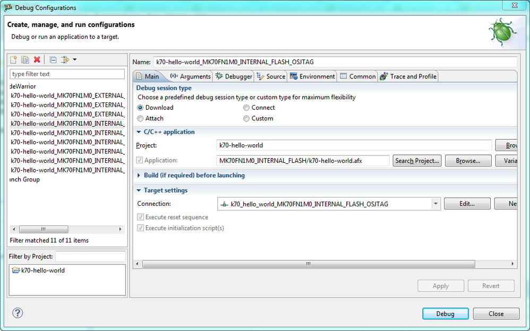Click the type filter text field

(x=67, y=74)
